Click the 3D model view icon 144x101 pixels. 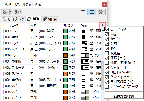tap(5, 12)
